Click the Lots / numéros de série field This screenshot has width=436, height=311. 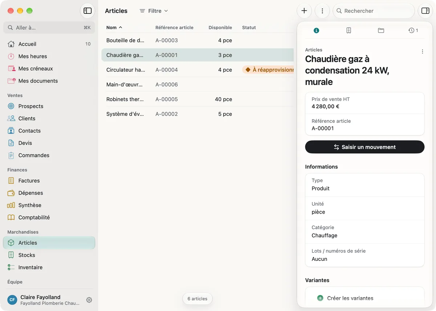pyautogui.click(x=365, y=255)
